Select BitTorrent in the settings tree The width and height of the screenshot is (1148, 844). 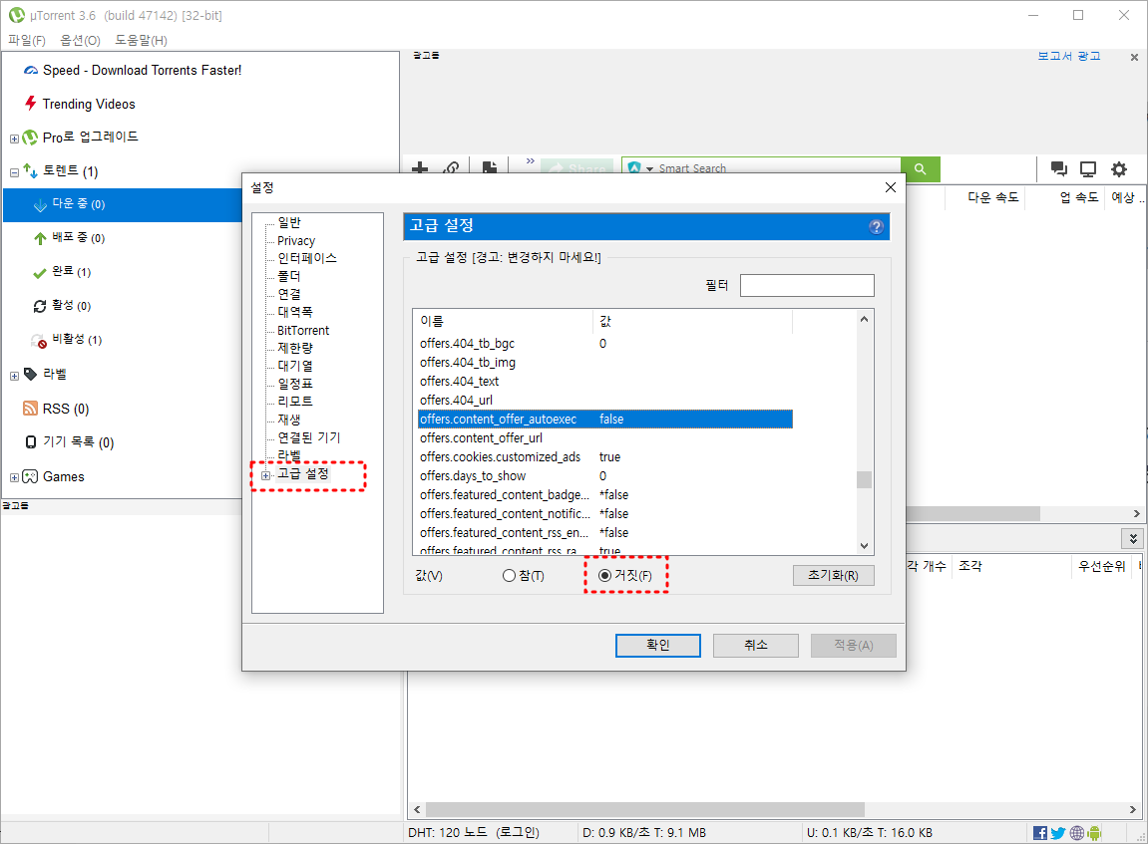[x=303, y=331]
